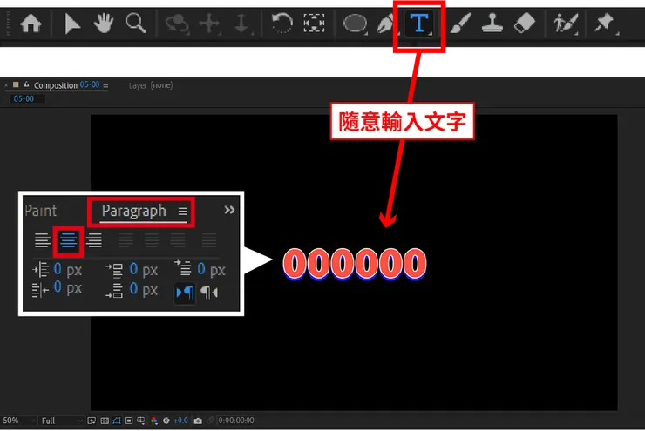This screenshot has height=431, width=645.
Task: Switch to the Paint tab
Action: (x=40, y=211)
